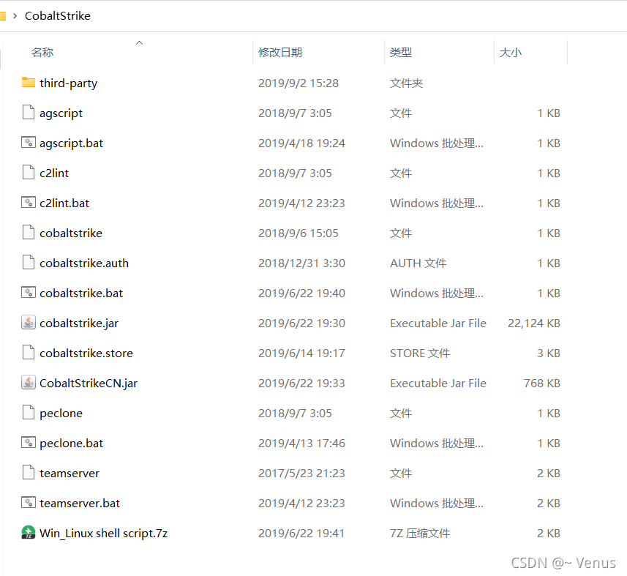Image resolution: width=627 pixels, height=576 pixels.
Task: Select the agscript file name
Action: (61, 113)
